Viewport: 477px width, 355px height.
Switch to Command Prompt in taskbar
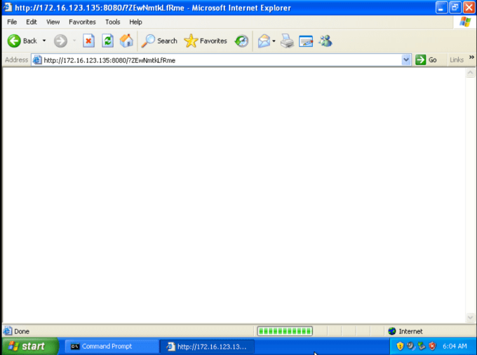tap(110, 346)
